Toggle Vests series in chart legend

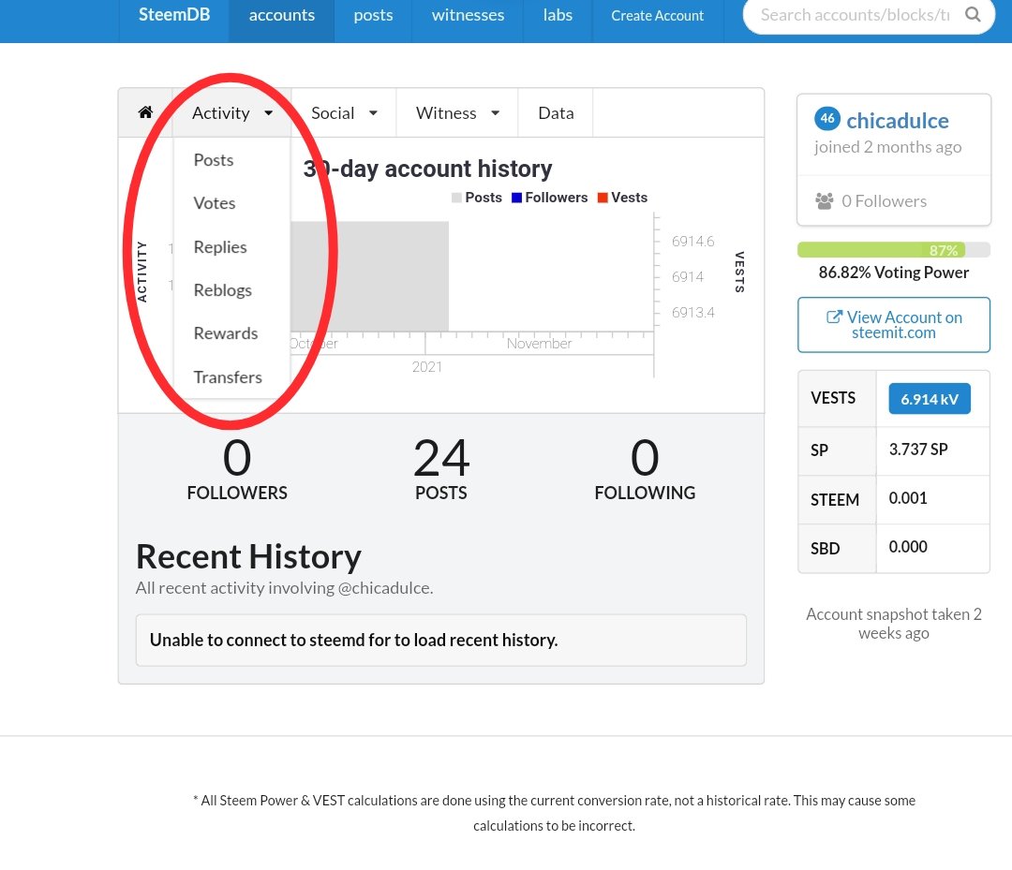coord(622,198)
